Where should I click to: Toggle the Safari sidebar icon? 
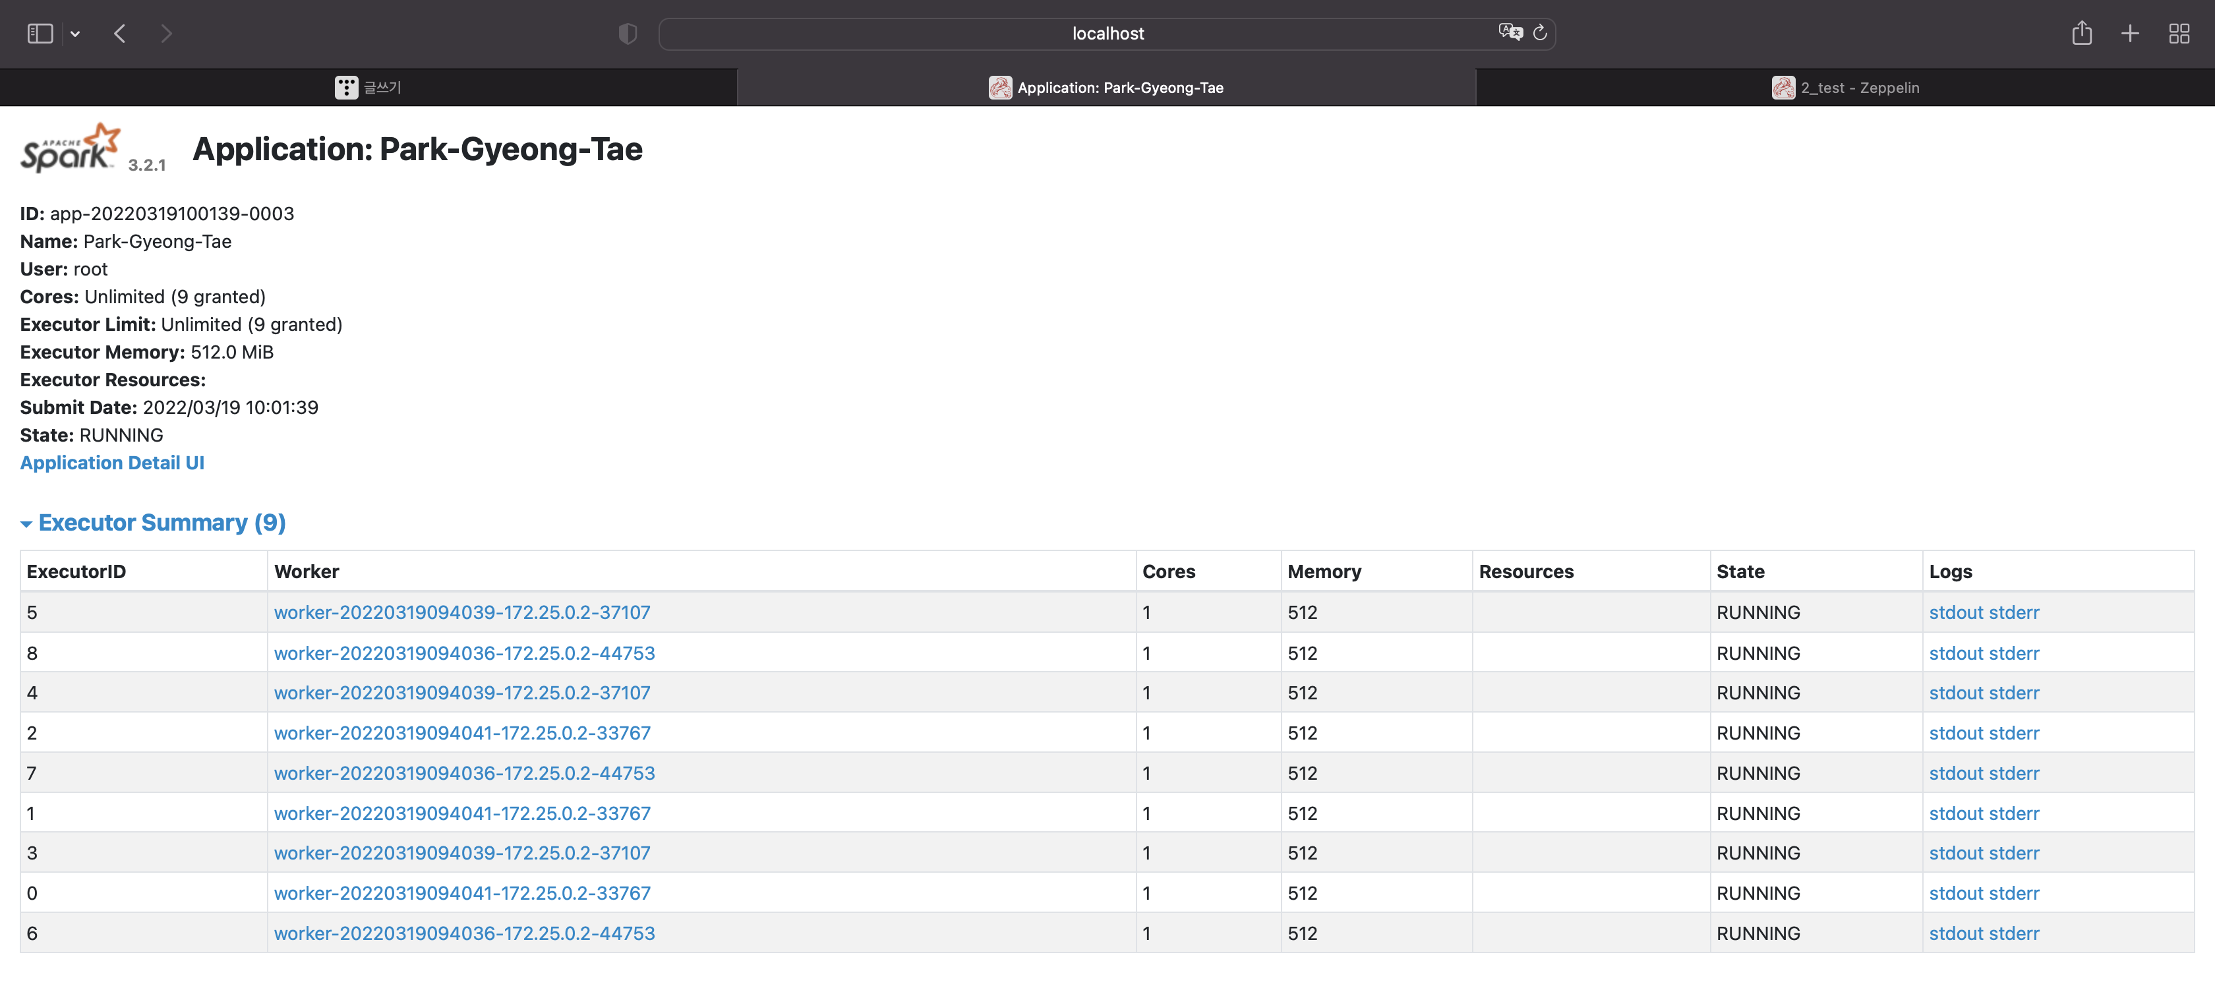[40, 34]
